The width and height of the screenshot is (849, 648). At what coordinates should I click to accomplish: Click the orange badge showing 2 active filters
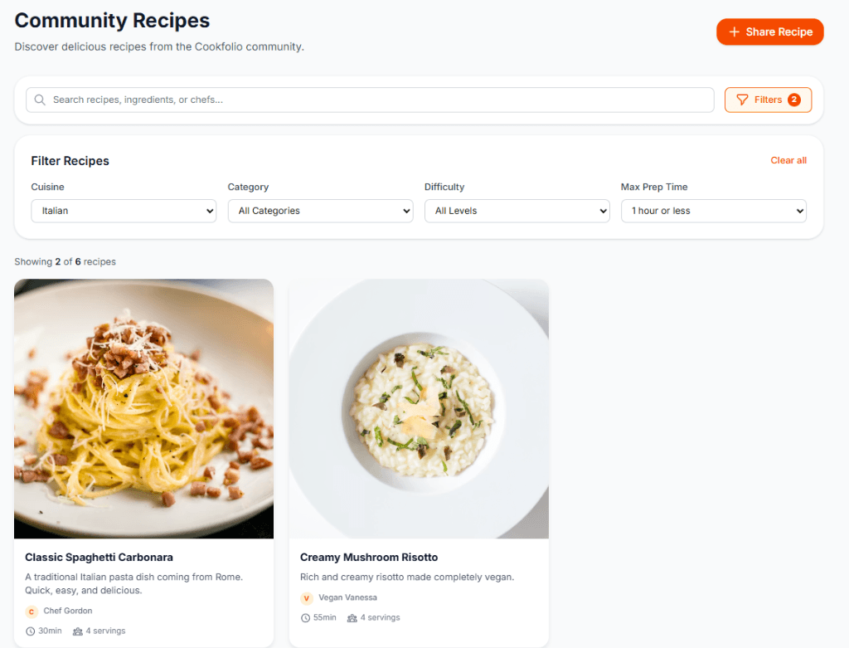[796, 100]
